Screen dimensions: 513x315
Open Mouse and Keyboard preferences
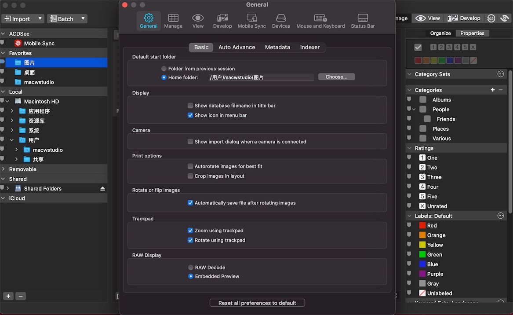[320, 21]
